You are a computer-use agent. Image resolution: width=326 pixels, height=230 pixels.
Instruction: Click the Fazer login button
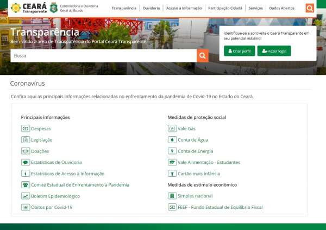click(274, 51)
